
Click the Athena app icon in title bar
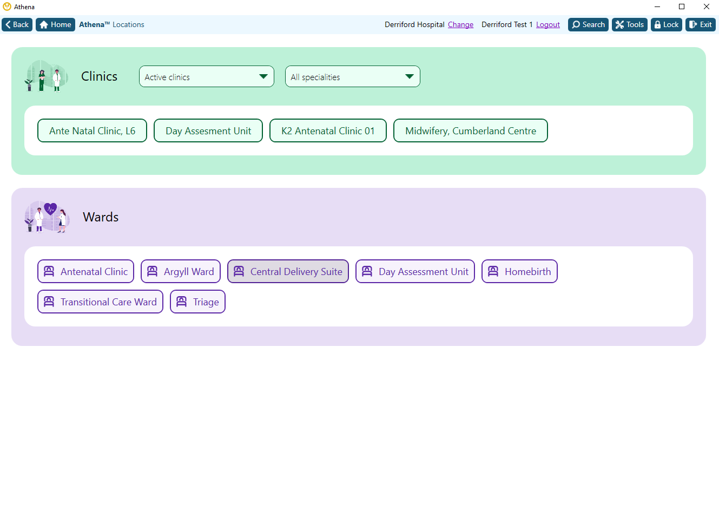[7, 6]
